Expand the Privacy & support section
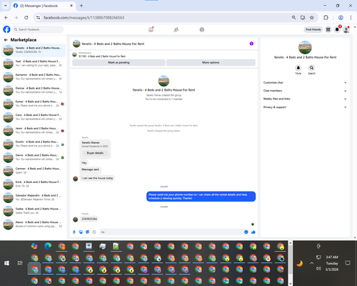This screenshot has width=357, height=286. pos(305,107)
